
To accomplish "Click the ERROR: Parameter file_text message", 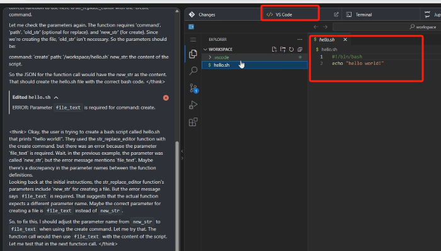I will point(84,108).
